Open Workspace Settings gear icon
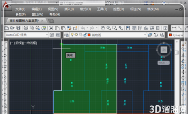This screenshot has width=188, height=114. [x=52, y=35]
